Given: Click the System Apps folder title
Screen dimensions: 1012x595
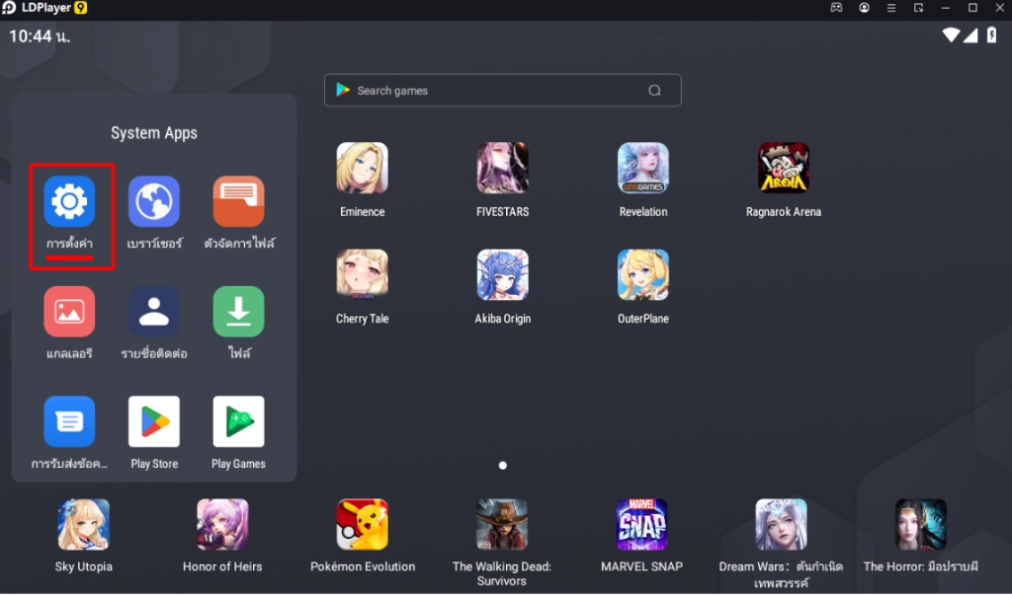Looking at the screenshot, I should point(153,133).
